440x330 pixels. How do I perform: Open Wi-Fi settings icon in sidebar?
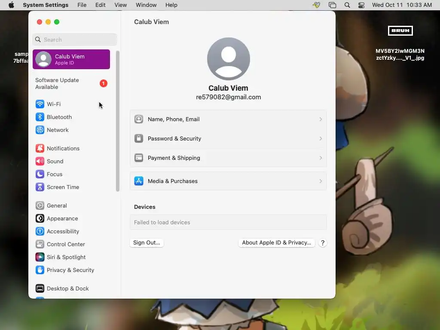[40, 104]
